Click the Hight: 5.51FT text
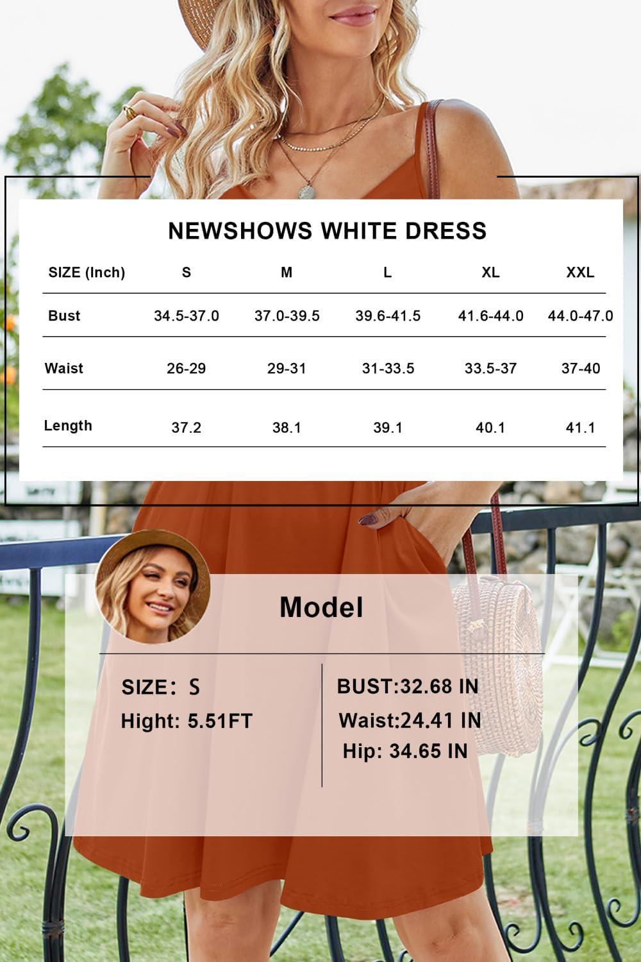The image size is (641, 962). (x=187, y=721)
